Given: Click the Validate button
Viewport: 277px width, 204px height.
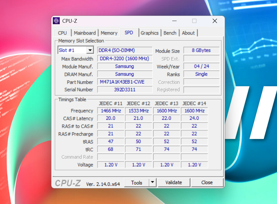Looking at the screenshot, I should point(174,182).
